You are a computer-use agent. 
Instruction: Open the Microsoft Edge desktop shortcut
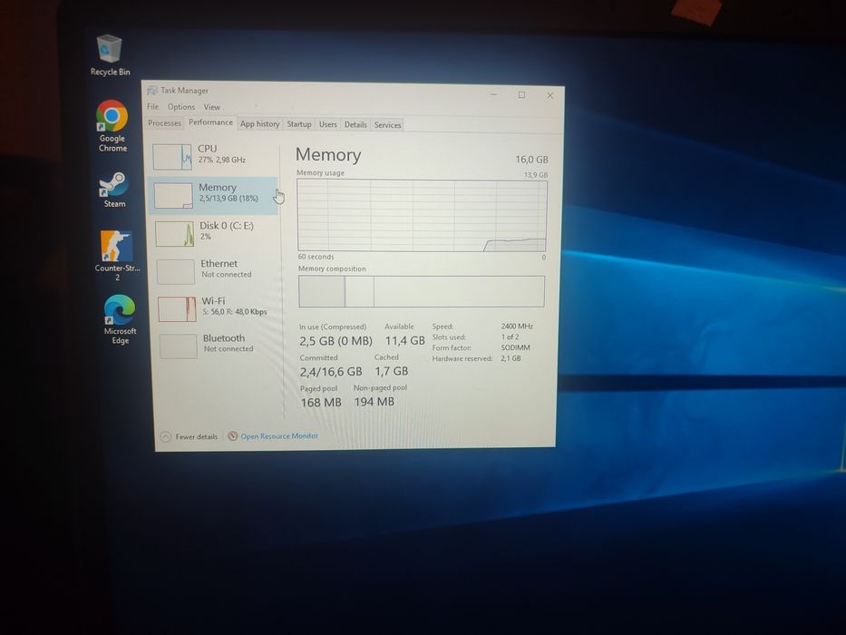[120, 319]
